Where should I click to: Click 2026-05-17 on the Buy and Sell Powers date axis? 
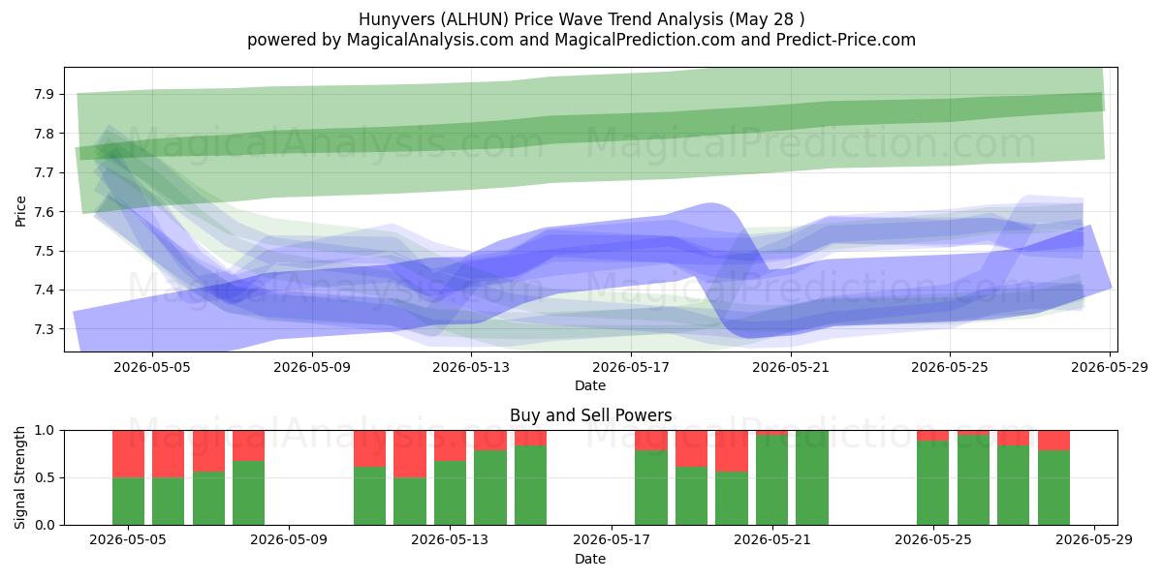[612, 539]
